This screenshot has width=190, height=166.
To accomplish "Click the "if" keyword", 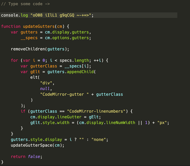I will point(23,111).
